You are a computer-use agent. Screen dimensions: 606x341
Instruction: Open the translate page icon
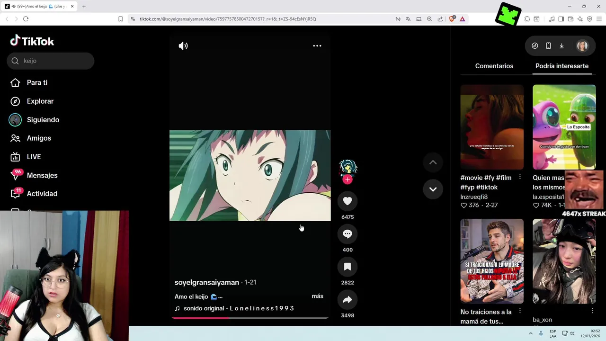[408, 19]
